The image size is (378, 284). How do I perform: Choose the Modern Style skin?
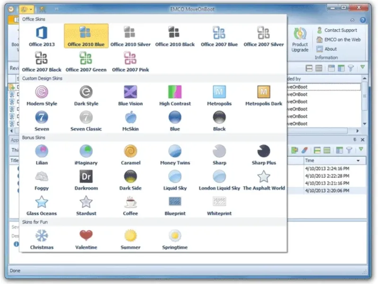point(42,96)
